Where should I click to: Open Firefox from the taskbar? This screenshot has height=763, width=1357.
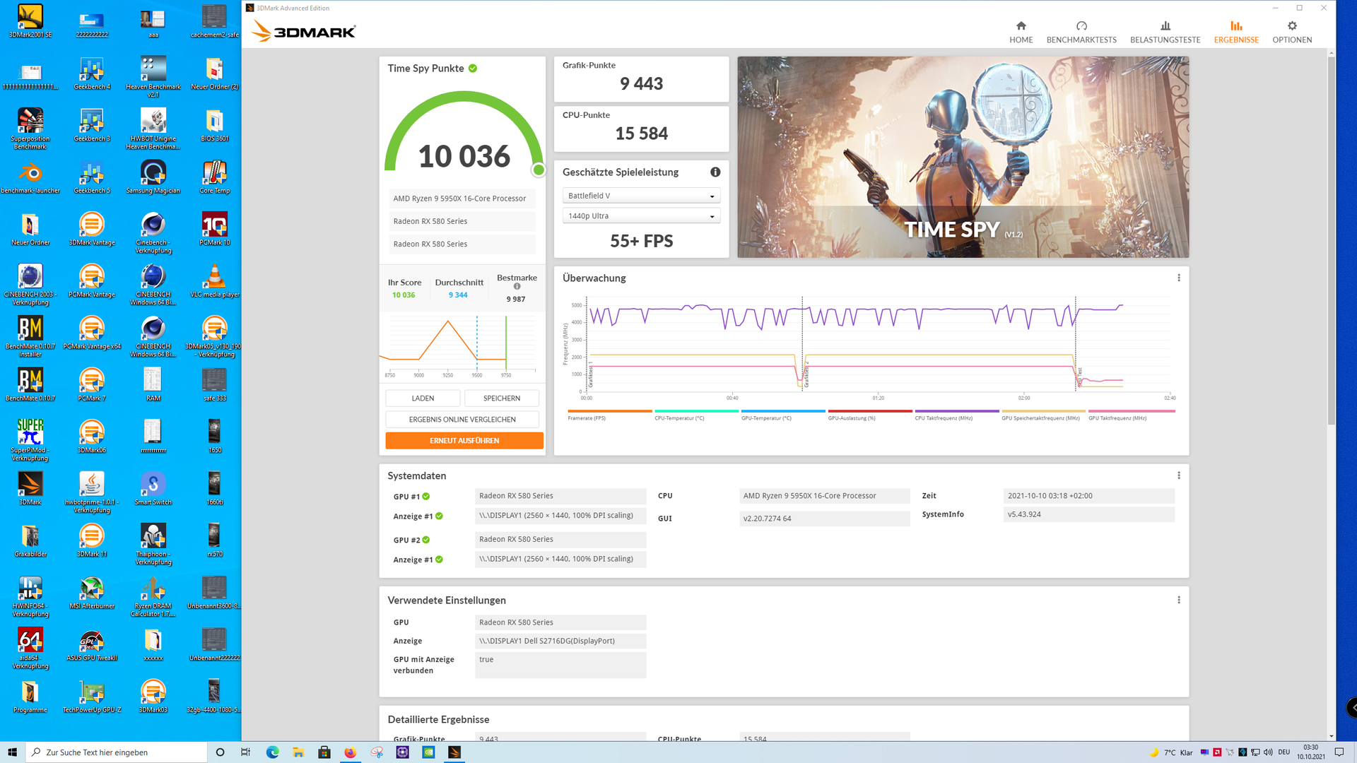350,752
